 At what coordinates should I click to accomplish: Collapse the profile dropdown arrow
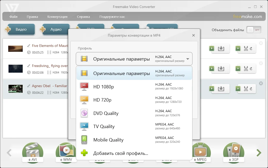pos(188,59)
